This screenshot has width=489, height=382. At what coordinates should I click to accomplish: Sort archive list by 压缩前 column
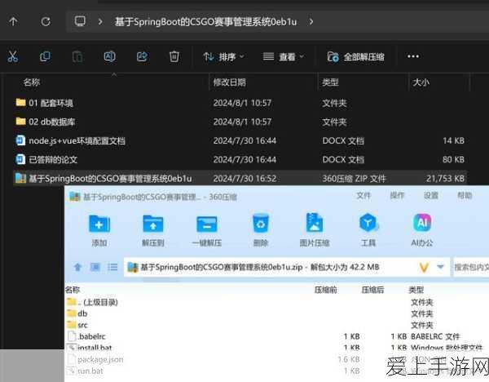325,290
